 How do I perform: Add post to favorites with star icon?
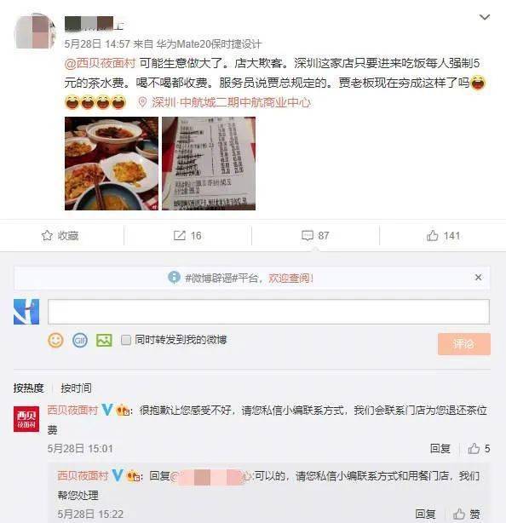(60, 235)
